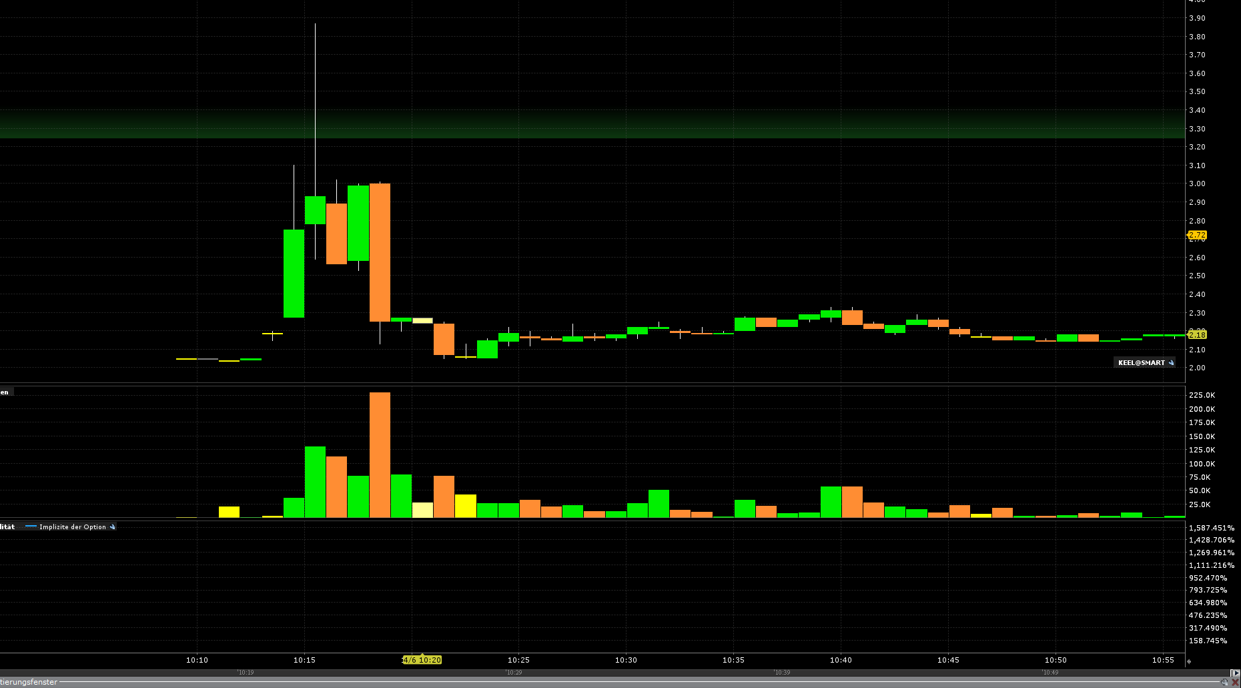Click the wrench icon in bottom panel bar
Viewport: 1241px width, 688px height.
[x=1224, y=682]
